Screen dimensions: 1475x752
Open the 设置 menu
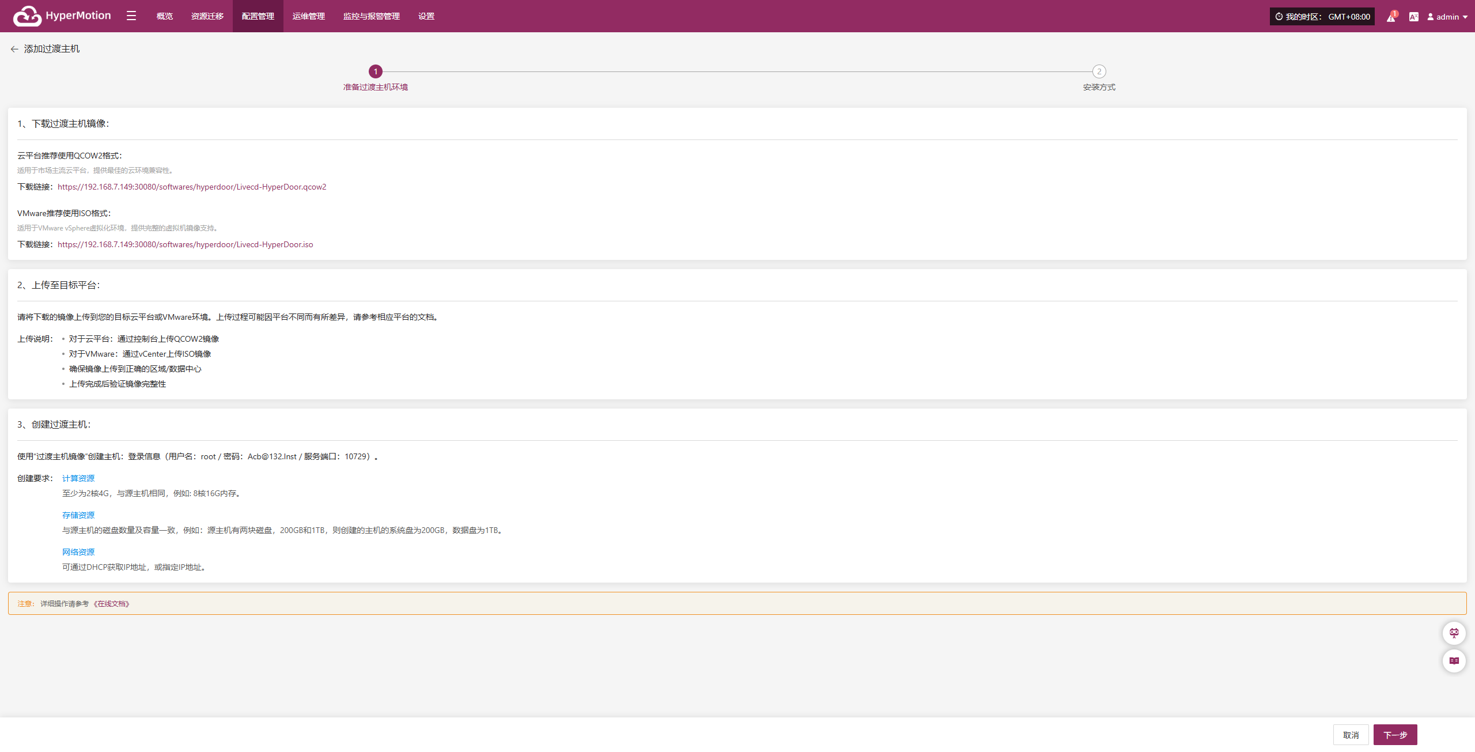[426, 16]
